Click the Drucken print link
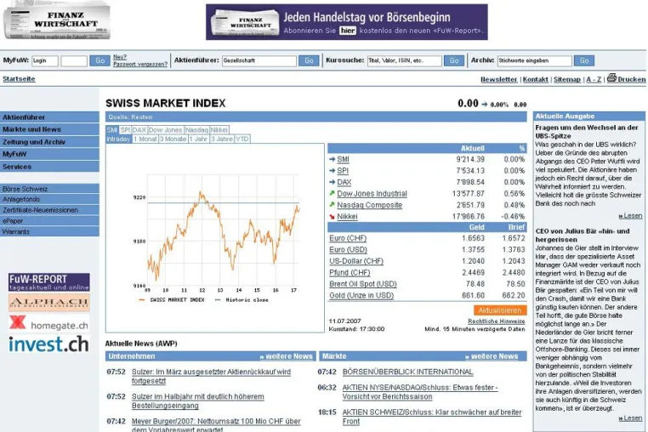 coord(632,79)
